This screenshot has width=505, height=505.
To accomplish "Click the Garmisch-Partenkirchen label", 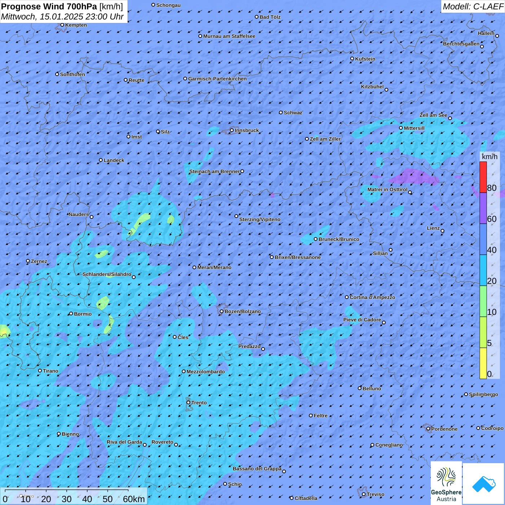I will 218,79.
